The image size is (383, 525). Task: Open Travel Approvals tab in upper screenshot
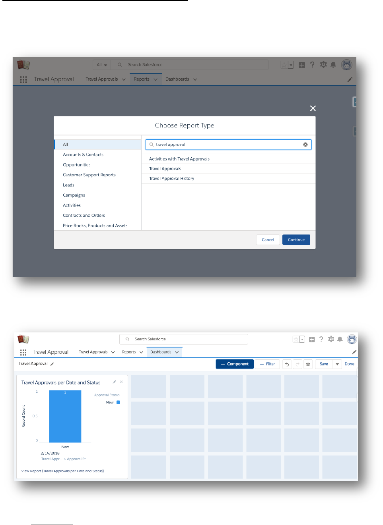point(102,79)
